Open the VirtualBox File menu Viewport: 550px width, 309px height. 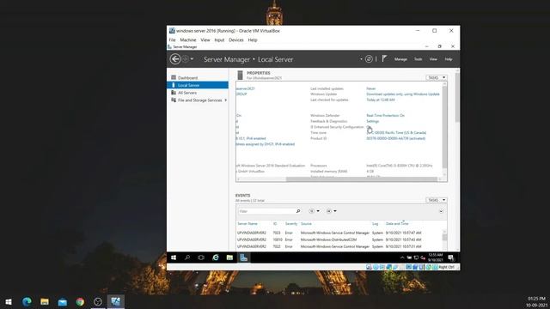[x=172, y=40]
